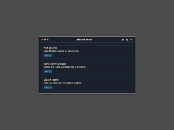Minimize window using the yellow dot

[45, 40]
